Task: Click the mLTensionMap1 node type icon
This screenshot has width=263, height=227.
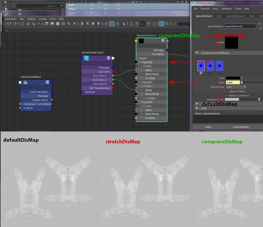Action: click(x=25, y=82)
